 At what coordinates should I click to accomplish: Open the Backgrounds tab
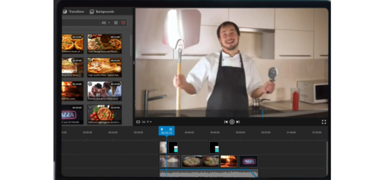point(102,11)
